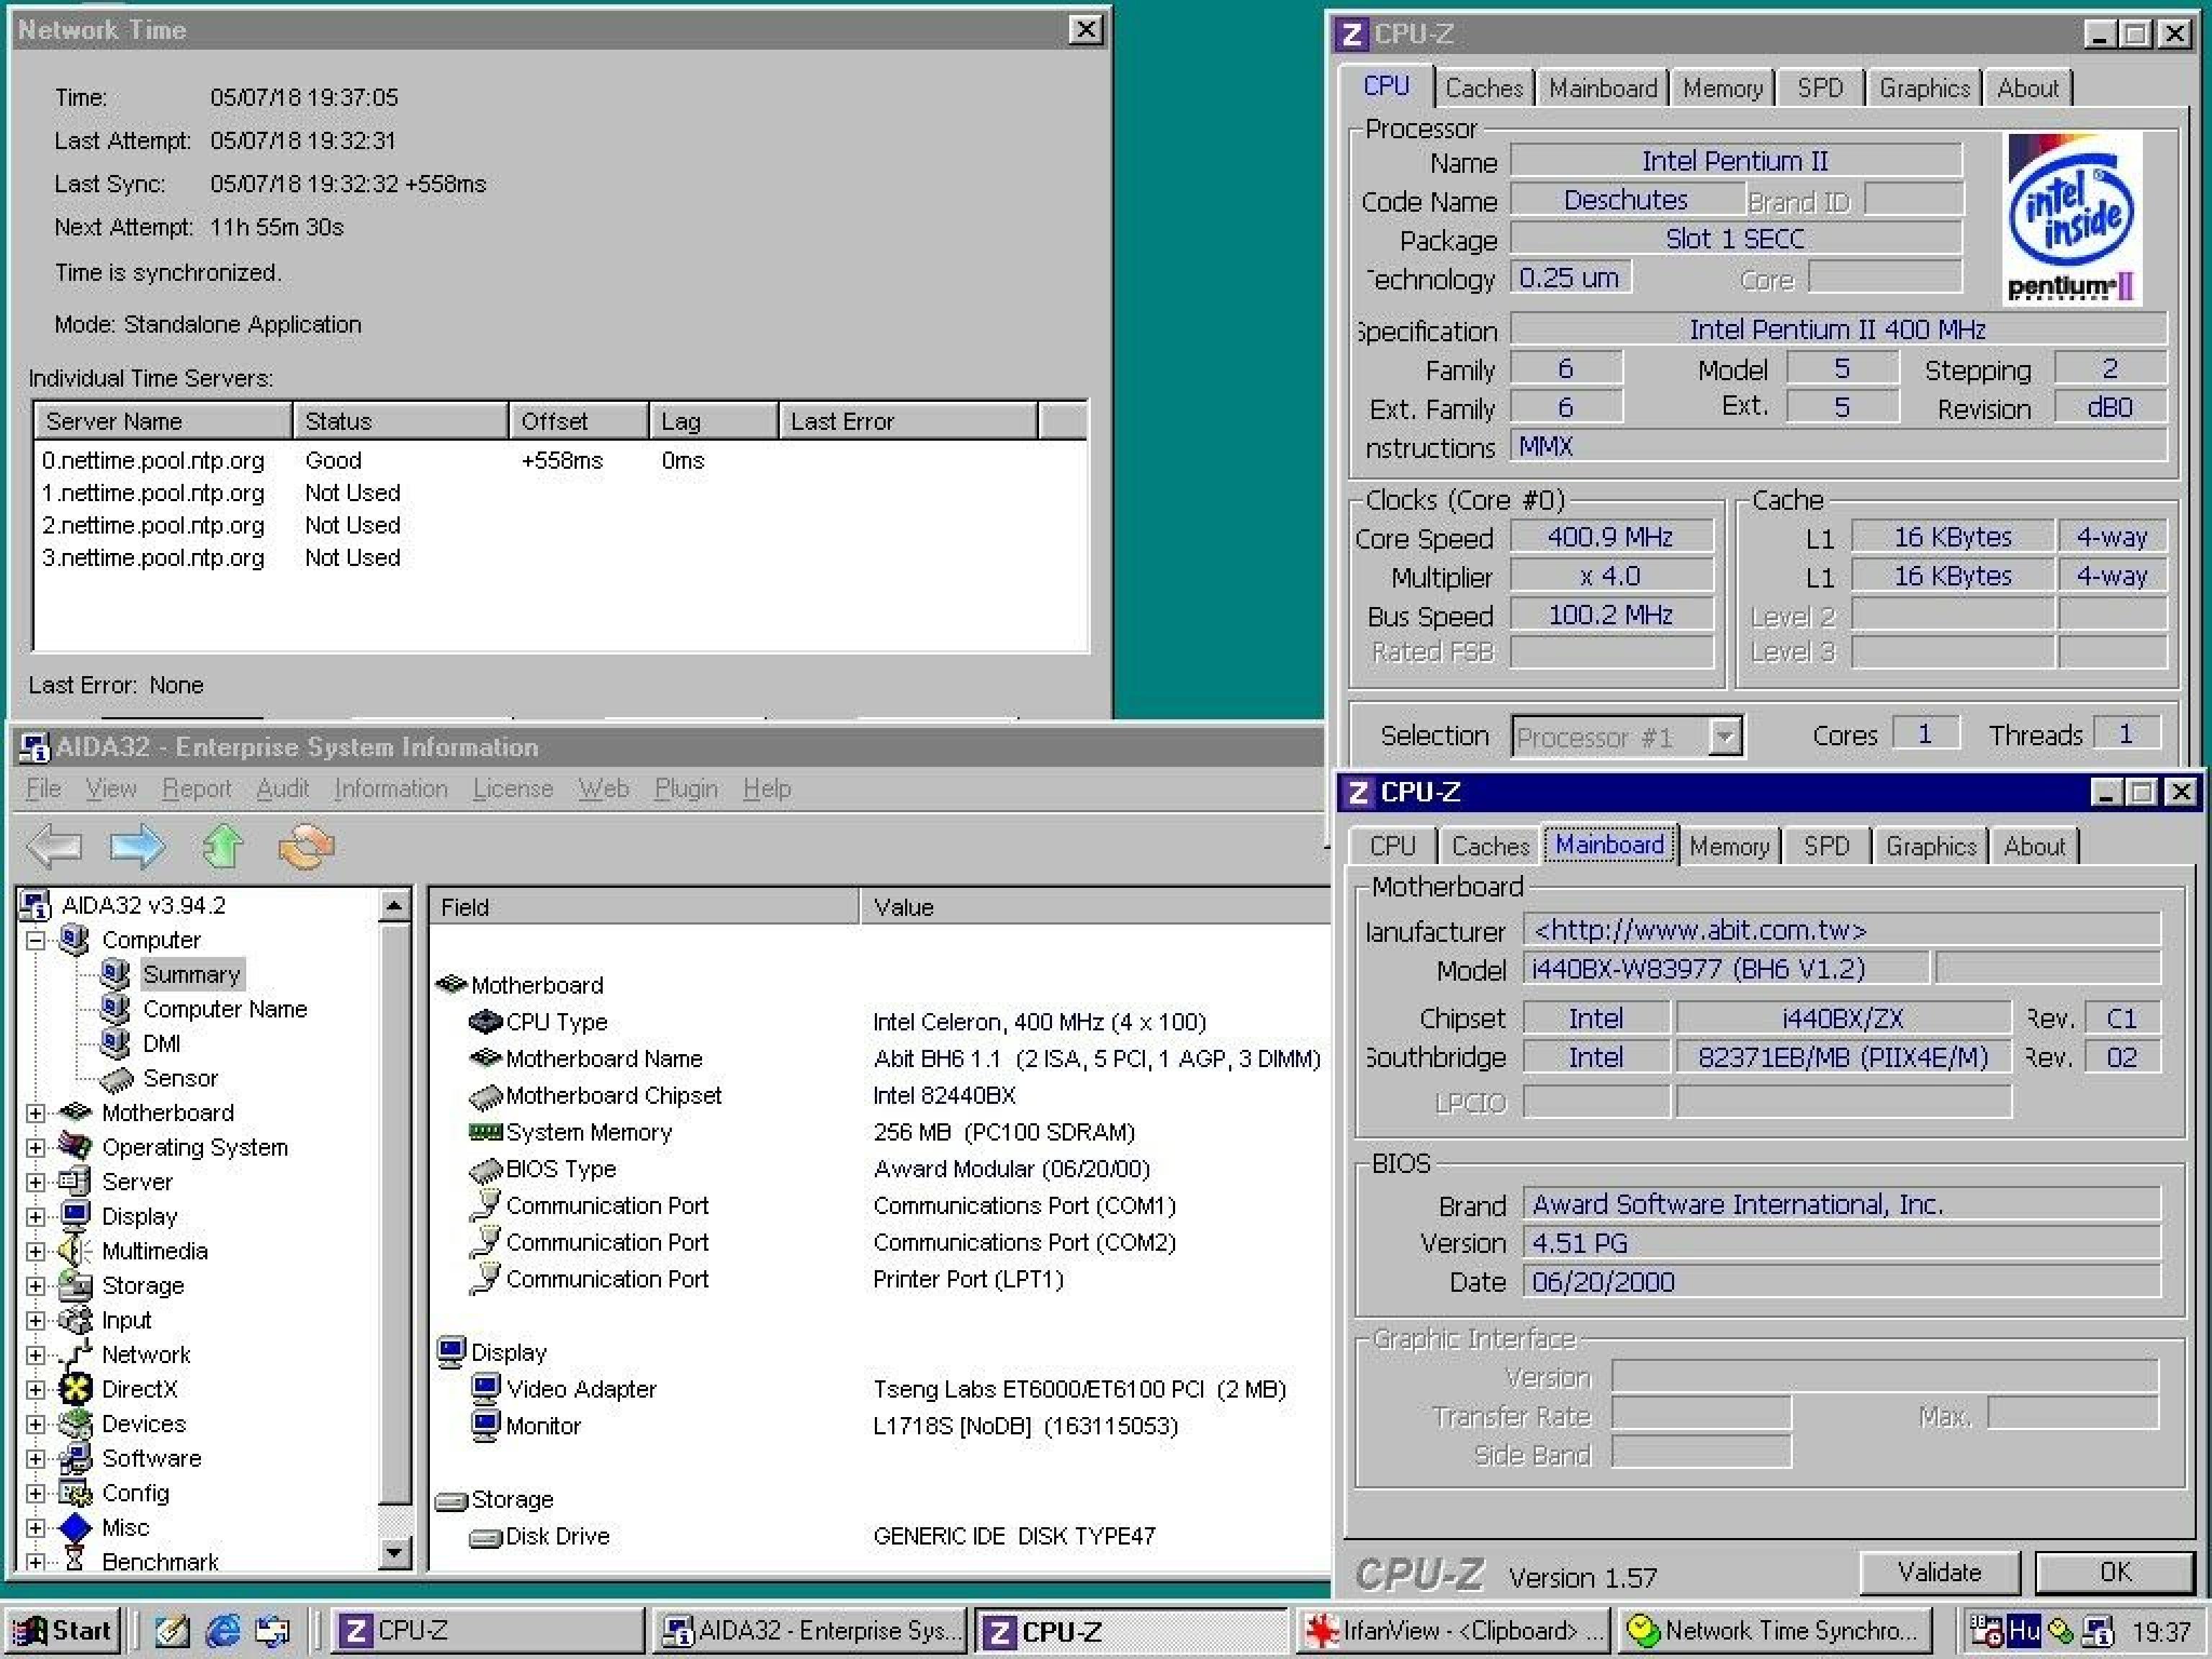Viewport: 2212px width, 1659px height.
Task: Select the Motherboard icon in the AIDA32 tree
Action: (x=75, y=1112)
